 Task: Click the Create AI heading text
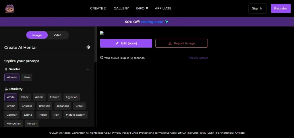click(20, 48)
